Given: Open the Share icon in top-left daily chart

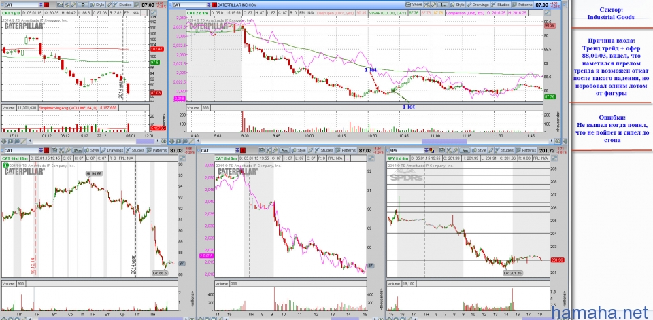Looking at the screenshot, I should coord(60,5).
